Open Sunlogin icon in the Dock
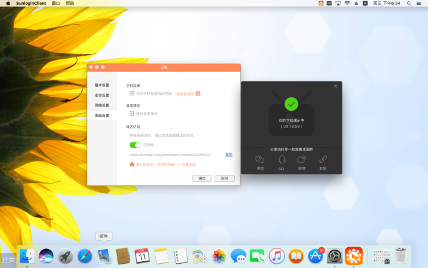The height and width of the screenshot is (268, 428). (x=354, y=256)
